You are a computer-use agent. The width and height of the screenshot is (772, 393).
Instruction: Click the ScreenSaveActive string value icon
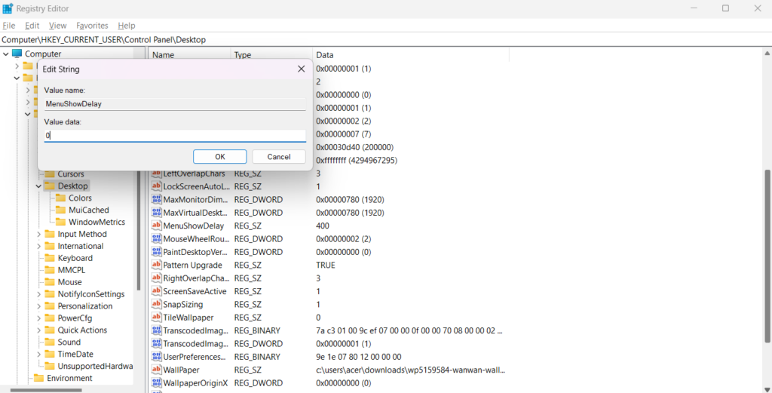tap(157, 291)
